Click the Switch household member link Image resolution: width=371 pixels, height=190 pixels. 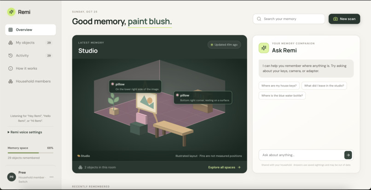[23, 182]
